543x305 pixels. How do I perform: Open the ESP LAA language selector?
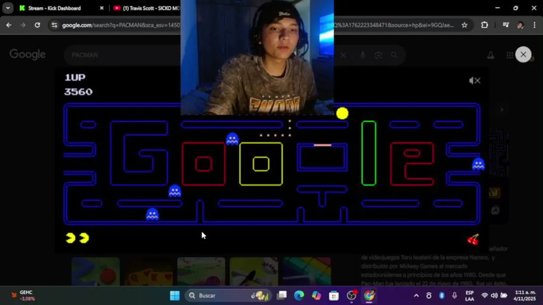pos(469,295)
